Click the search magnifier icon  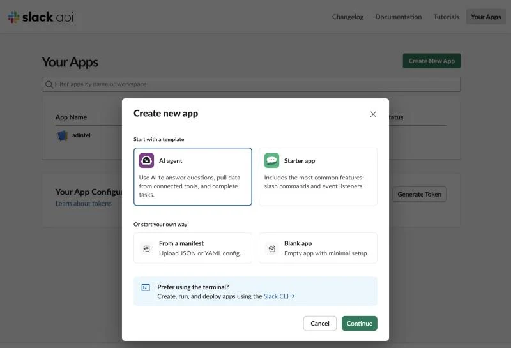pos(49,84)
